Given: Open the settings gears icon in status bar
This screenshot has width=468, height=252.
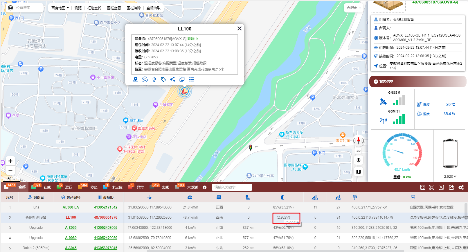Looking at the screenshot, I should [461, 187].
